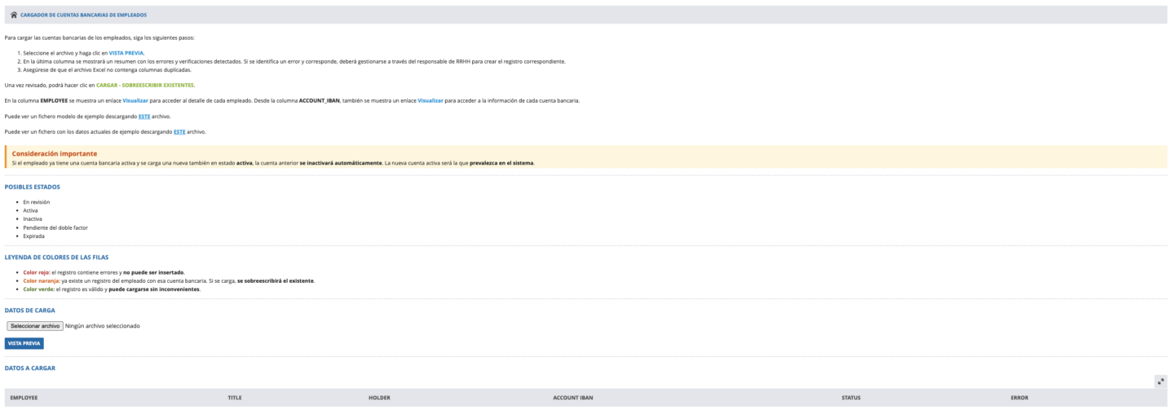Select the TITLE column header
This screenshot has height=415, width=1174.
point(234,398)
